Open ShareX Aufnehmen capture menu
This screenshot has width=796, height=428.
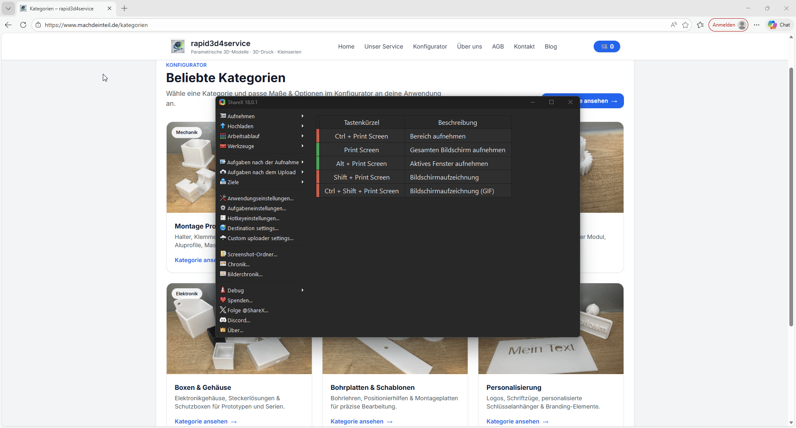241,116
